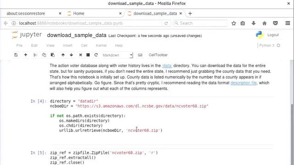
Task: Select the In [5] zipfile code cell
Action: [x=161, y=157]
